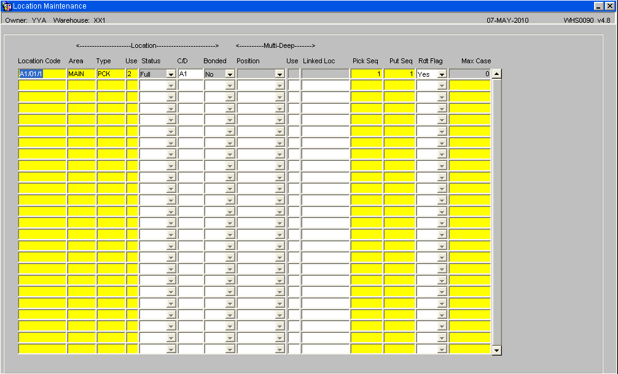Viewport: 618px width, 374px height.
Task: Click the Status column header
Action: (x=151, y=61)
